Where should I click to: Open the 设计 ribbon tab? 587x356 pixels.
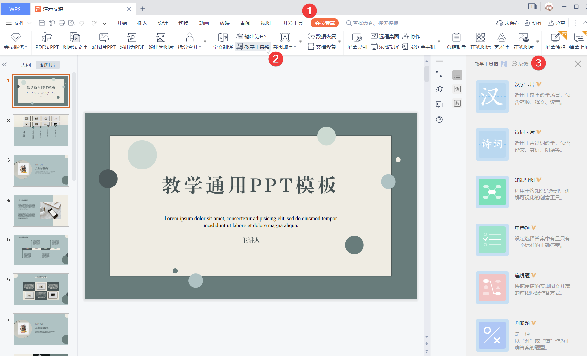point(163,23)
